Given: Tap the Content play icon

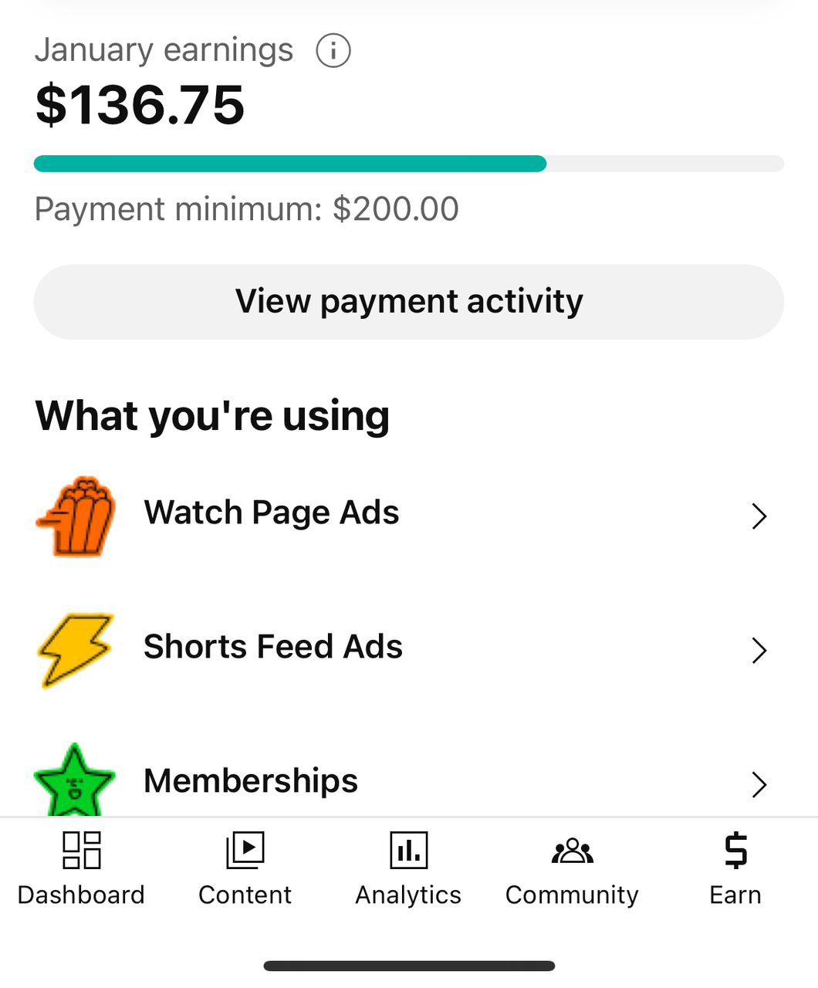Looking at the screenshot, I should tap(245, 850).
